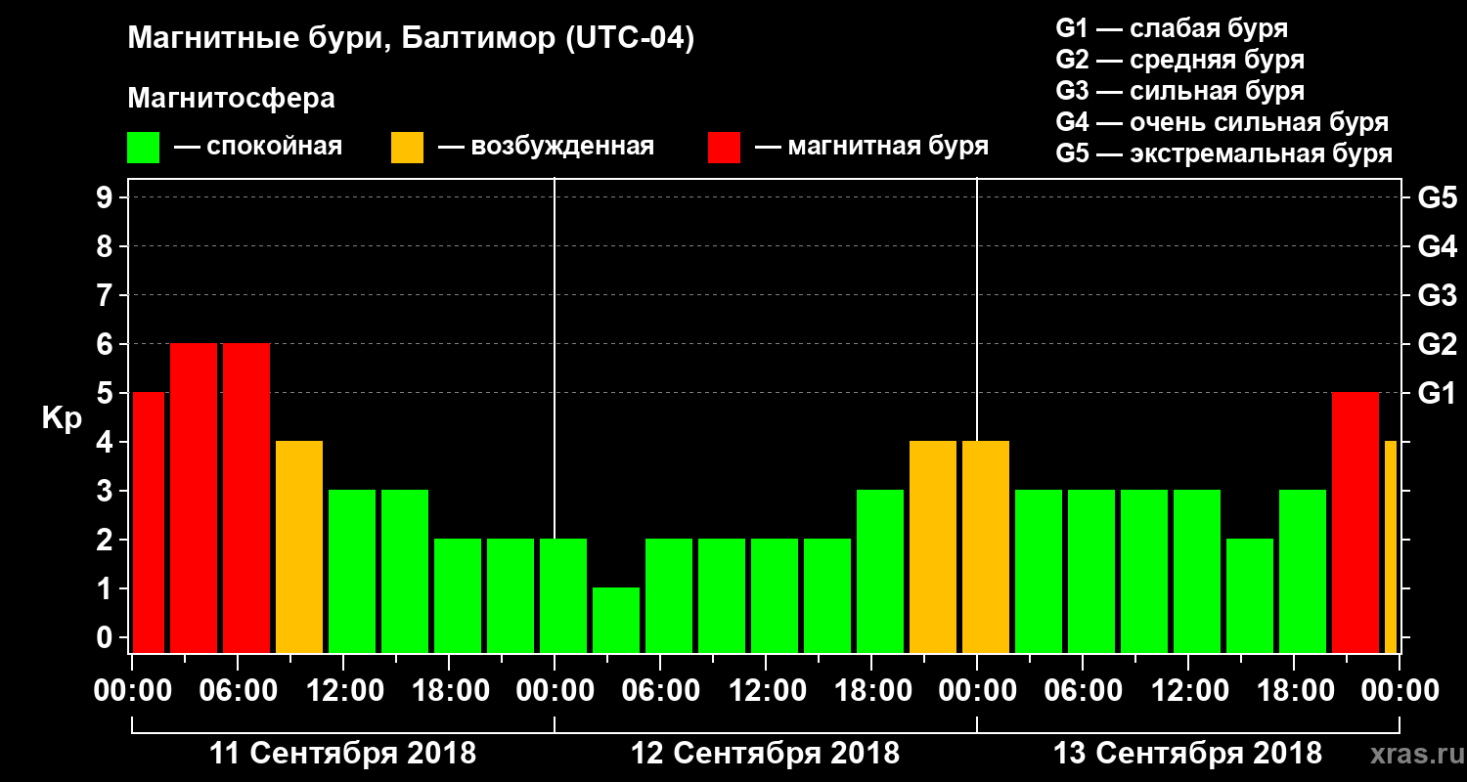
Task: Click the "9" value on the Kp axis
Action: point(107,197)
